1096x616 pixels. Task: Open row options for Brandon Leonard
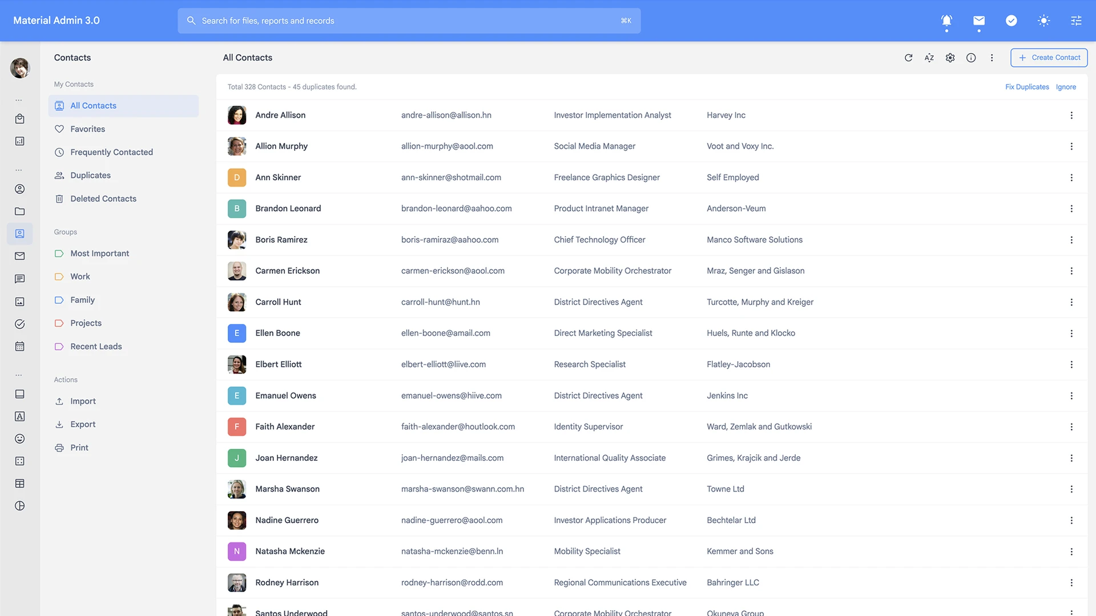pyautogui.click(x=1071, y=209)
